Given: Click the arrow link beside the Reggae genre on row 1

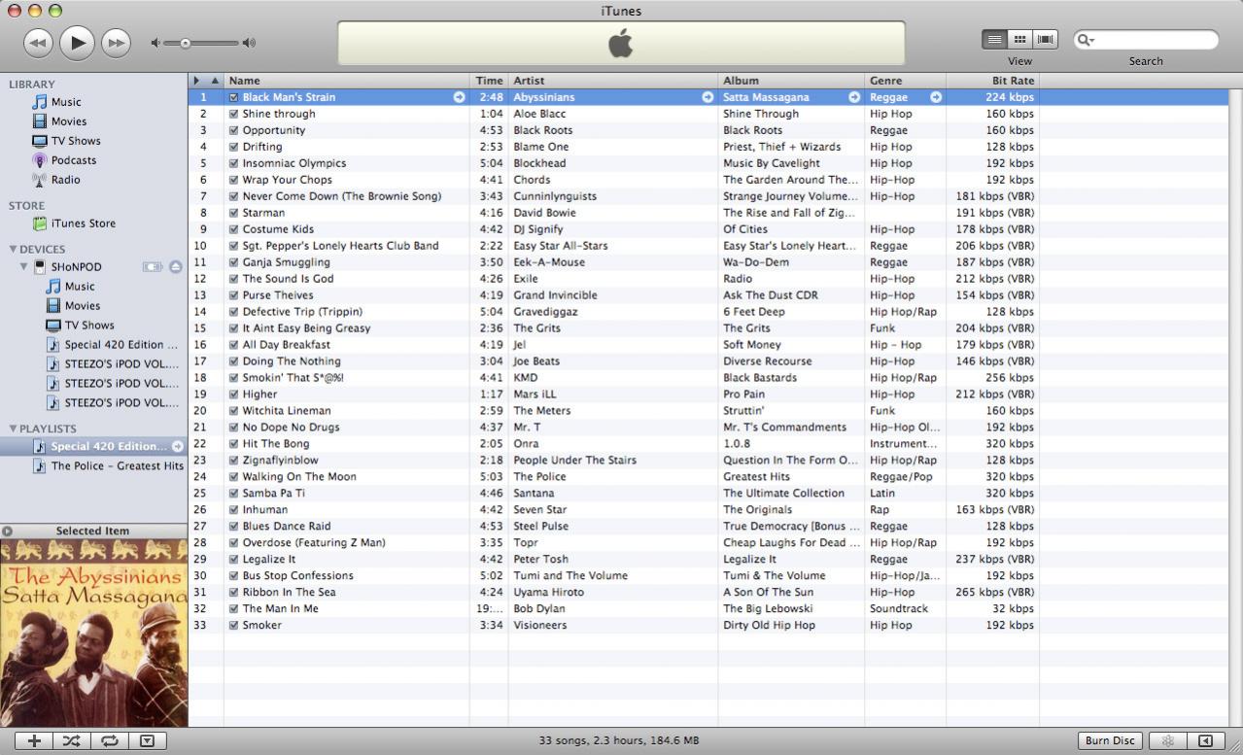Looking at the screenshot, I should point(936,97).
